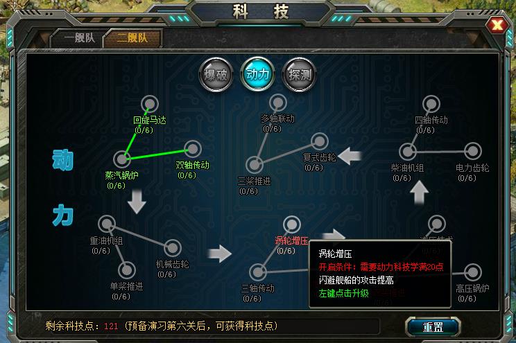The width and height of the screenshot is (516, 343).
Task: Click the 高压锅炉 tech node
Action: point(472,272)
